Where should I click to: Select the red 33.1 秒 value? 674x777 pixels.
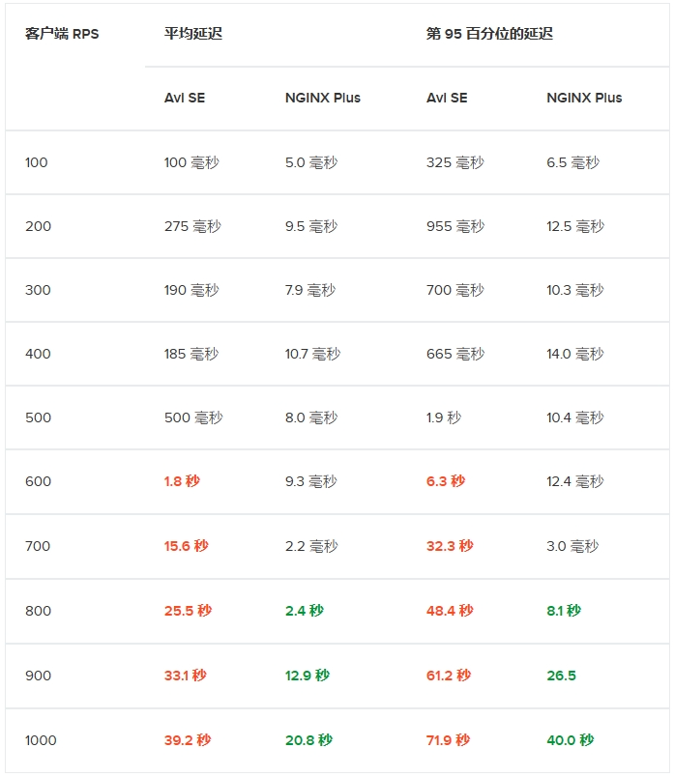(185, 676)
